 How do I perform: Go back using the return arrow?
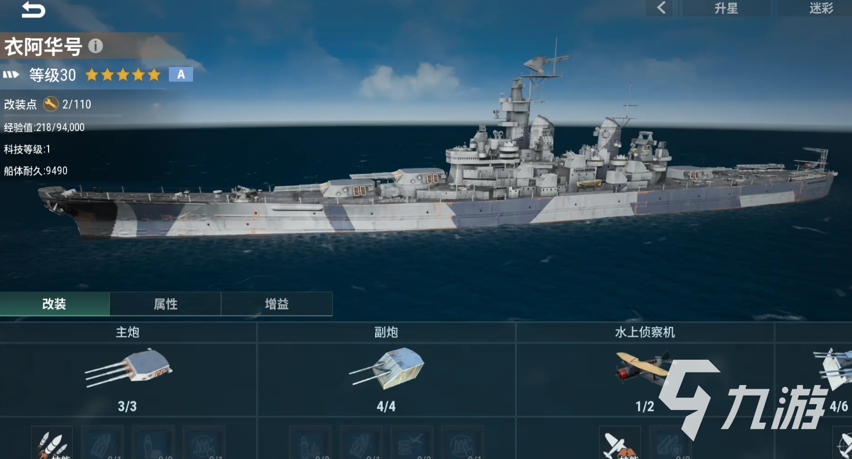point(33,9)
